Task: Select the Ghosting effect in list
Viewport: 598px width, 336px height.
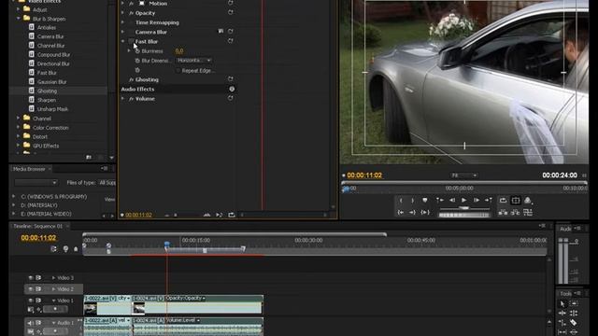Action: [x=47, y=91]
